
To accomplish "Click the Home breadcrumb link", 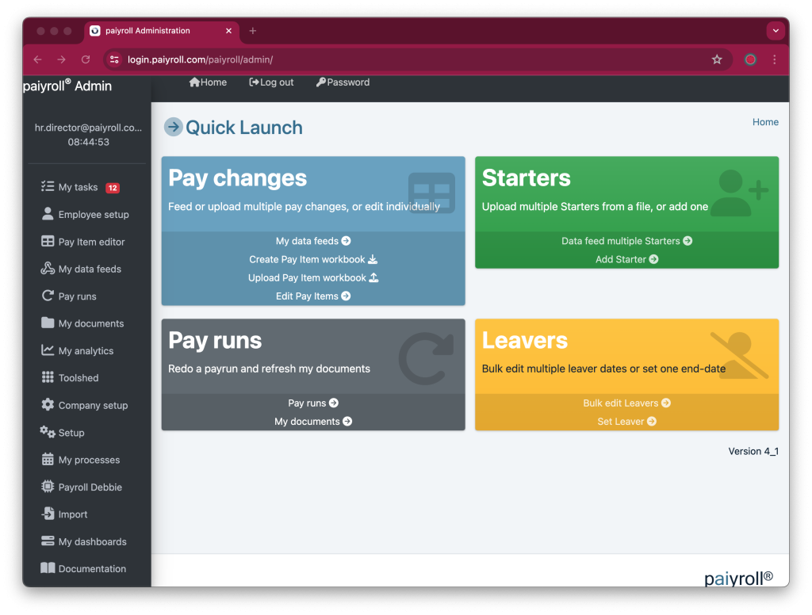I will click(x=765, y=122).
